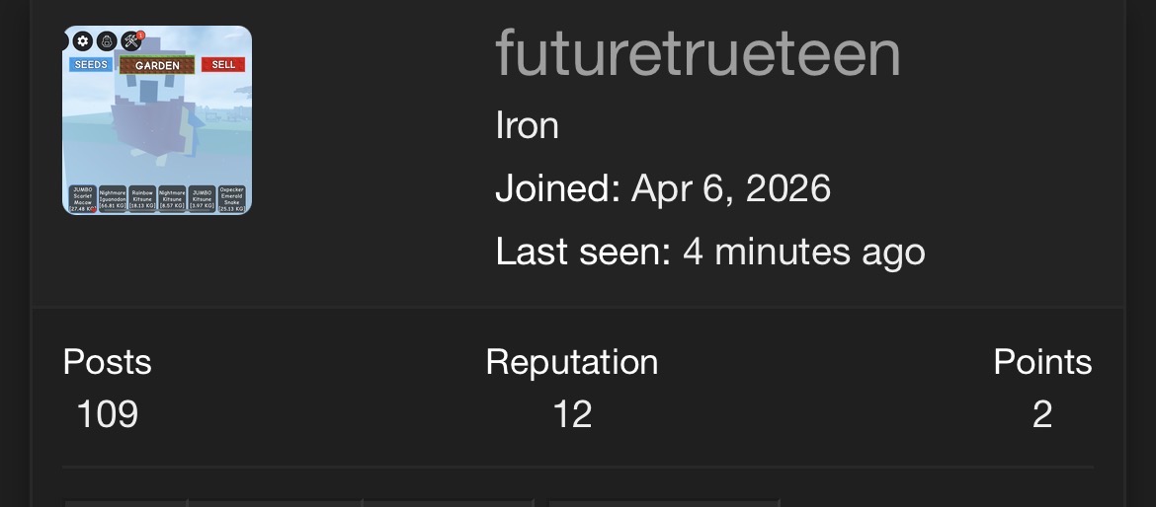Choose the Rainbow Kitsune hotbar slot

(x=142, y=199)
